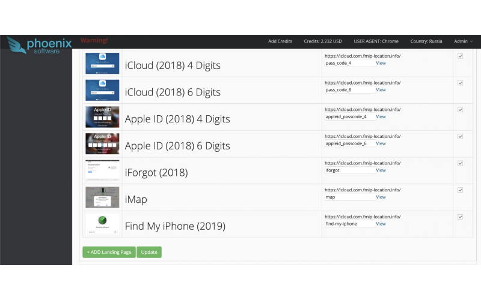Click the Phoenix Software logo
This screenshot has height=300, width=481.
click(x=39, y=46)
